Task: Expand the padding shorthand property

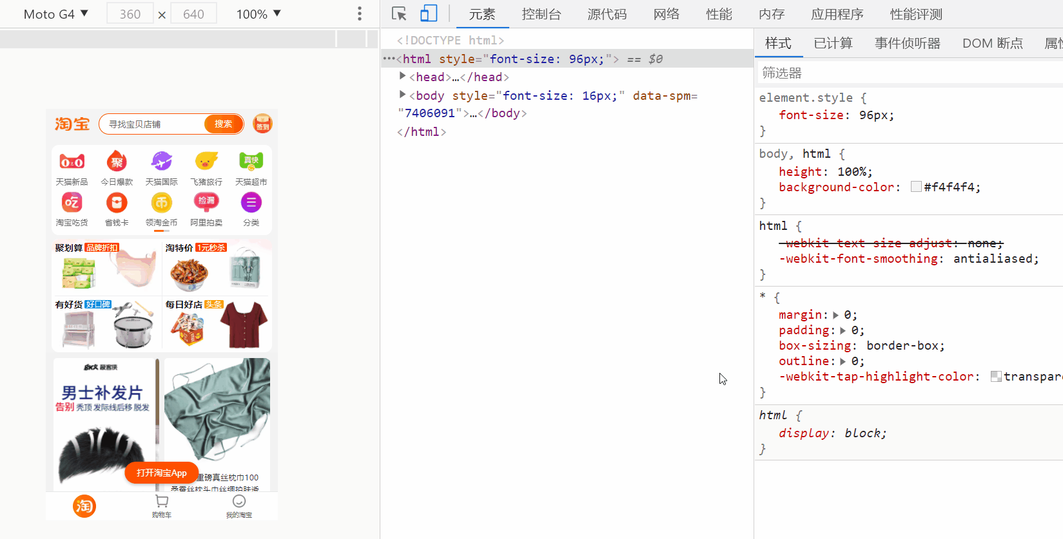Action: pos(843,330)
